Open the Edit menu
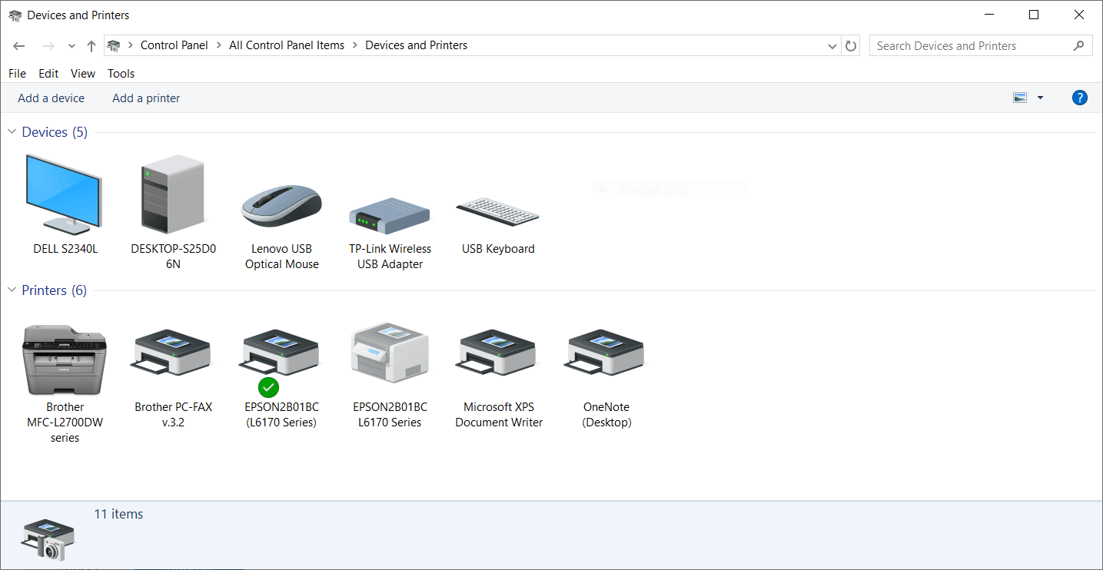 tap(48, 74)
